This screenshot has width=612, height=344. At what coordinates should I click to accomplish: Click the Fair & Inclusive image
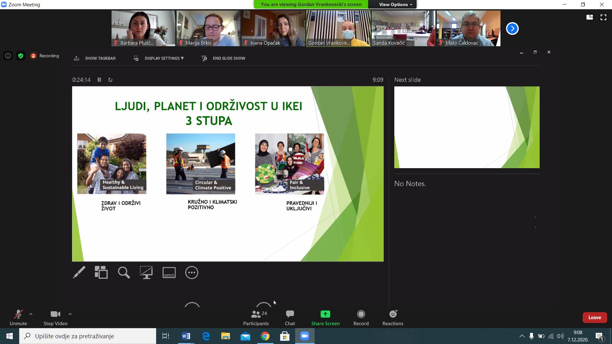[x=289, y=164]
